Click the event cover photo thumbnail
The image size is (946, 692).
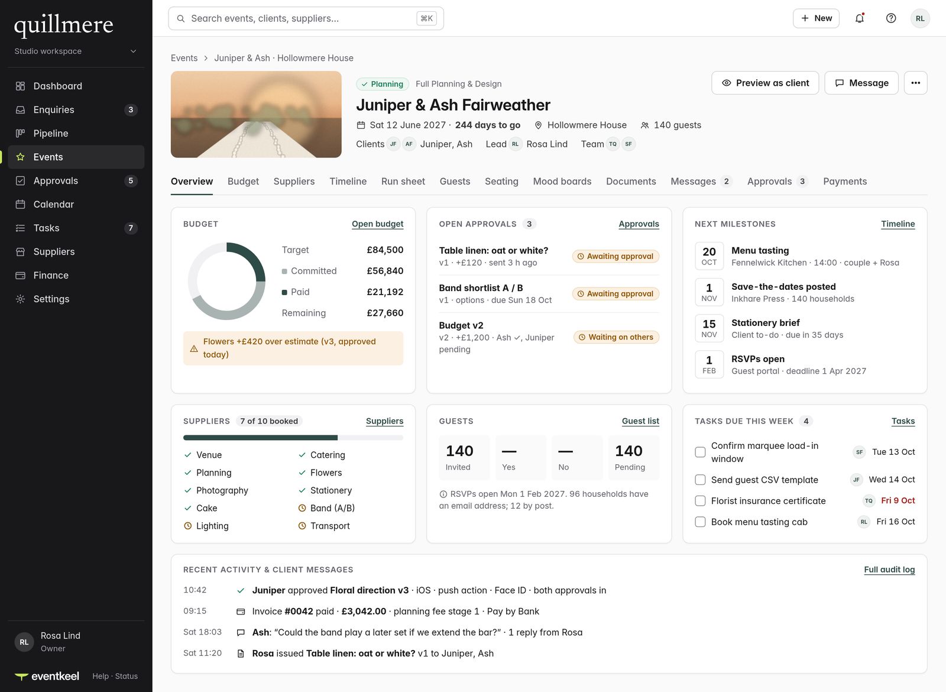pos(256,114)
